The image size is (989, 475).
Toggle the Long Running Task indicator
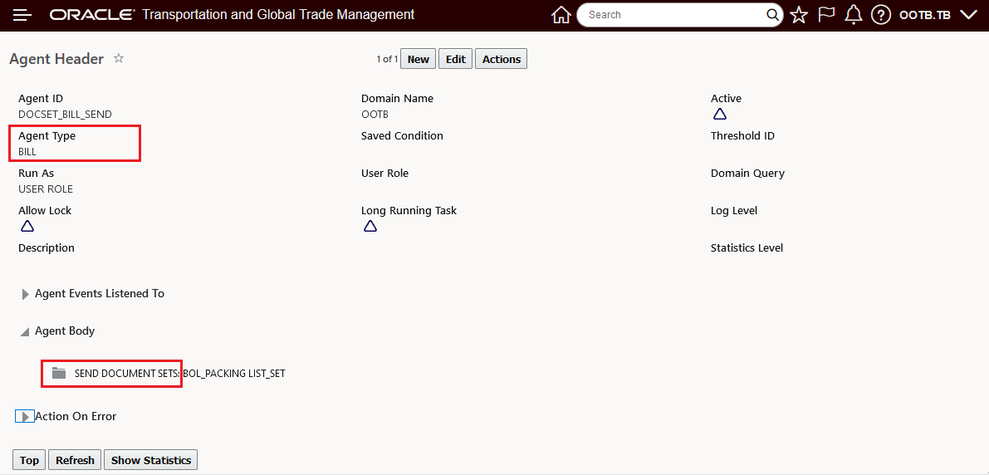370,226
